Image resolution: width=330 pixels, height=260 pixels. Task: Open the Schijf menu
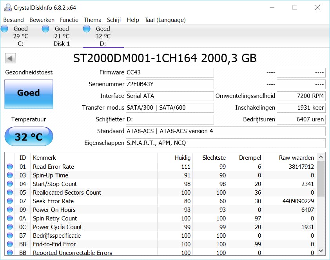(x=114, y=20)
